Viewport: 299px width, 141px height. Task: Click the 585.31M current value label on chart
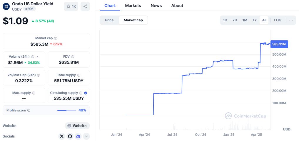point(279,44)
